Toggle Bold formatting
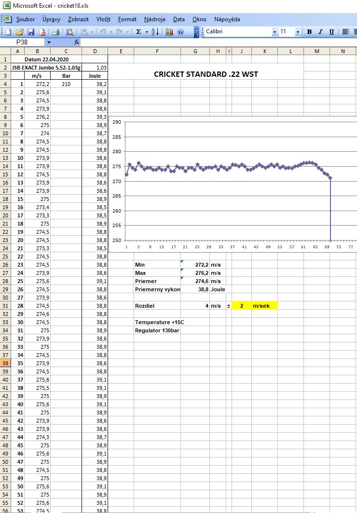The width and height of the screenshot is (357, 513). [x=309, y=32]
